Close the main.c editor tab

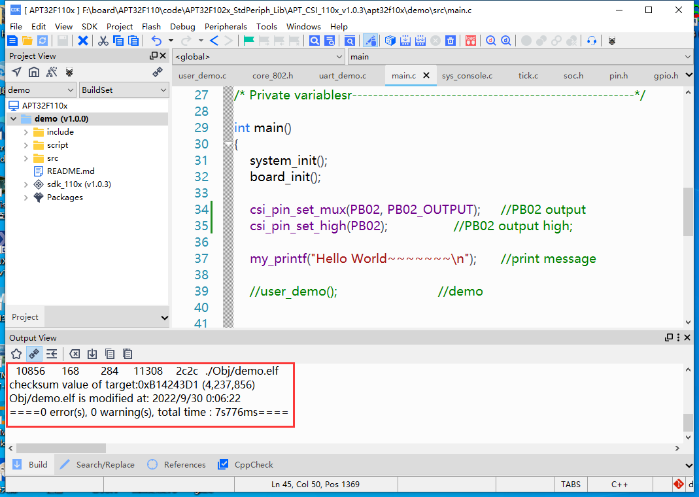427,76
